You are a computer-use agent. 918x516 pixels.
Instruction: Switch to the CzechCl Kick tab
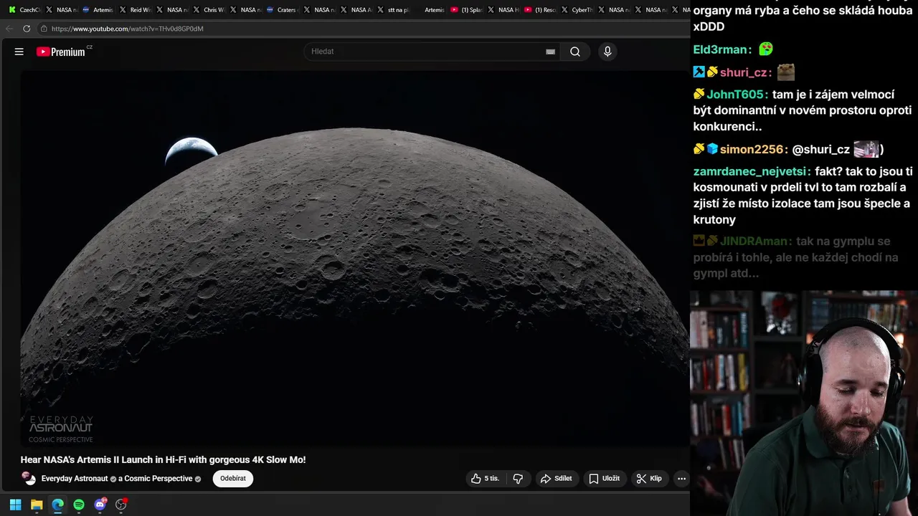pos(24,10)
